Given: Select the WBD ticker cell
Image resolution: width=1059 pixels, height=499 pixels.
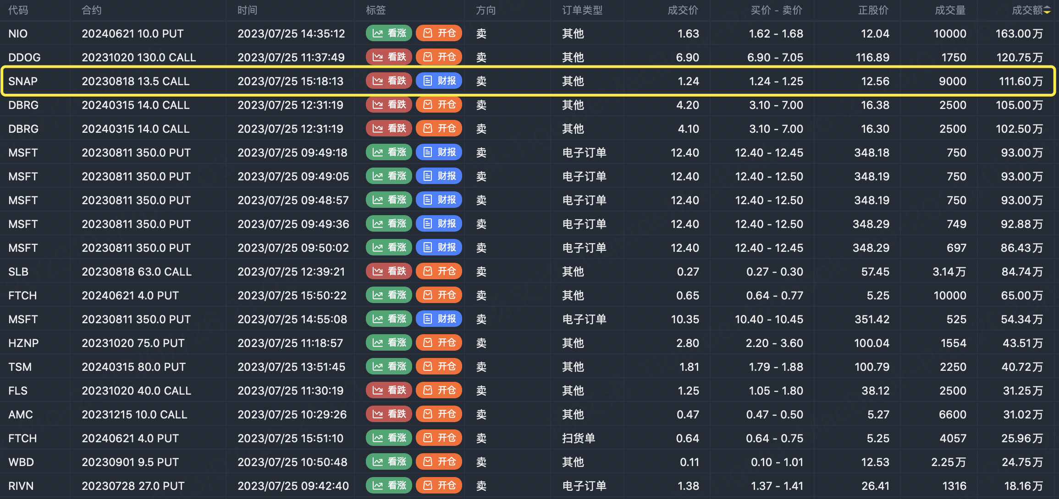Looking at the screenshot, I should point(21,462).
